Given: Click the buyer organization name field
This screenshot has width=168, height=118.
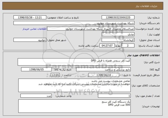Looking at the screenshot, I should point(74,23).
